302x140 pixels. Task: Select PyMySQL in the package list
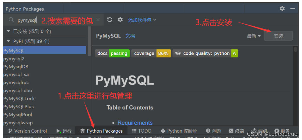[x=45, y=51]
